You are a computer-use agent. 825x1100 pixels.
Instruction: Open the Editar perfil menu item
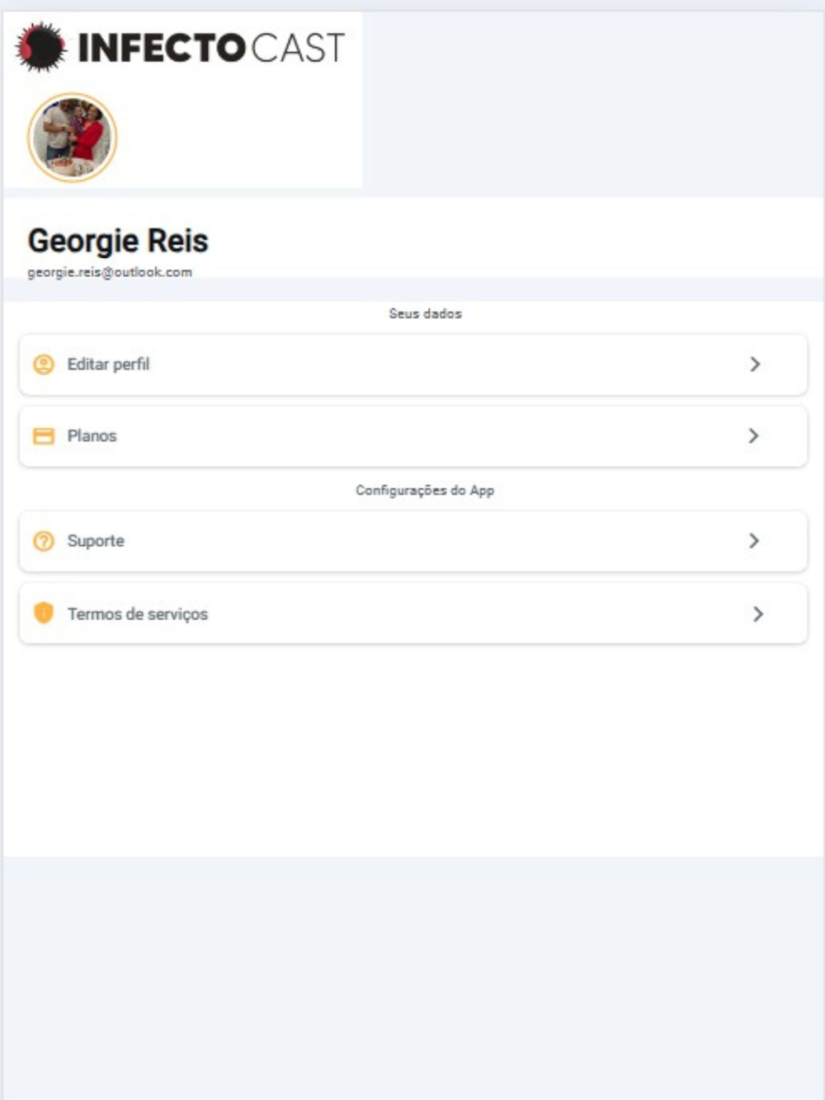point(108,364)
